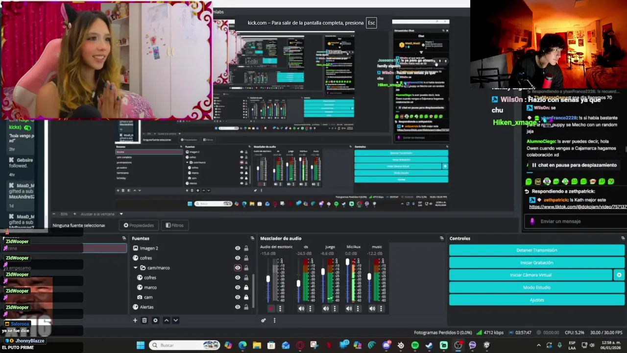627x353 pixels.
Task: Pop out the Fuentes dock panel
Action: 252,238
